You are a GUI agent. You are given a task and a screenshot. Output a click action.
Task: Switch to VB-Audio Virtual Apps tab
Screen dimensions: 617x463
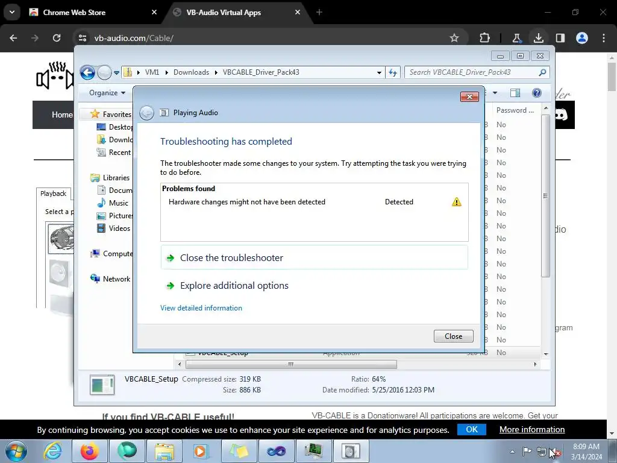click(x=237, y=12)
